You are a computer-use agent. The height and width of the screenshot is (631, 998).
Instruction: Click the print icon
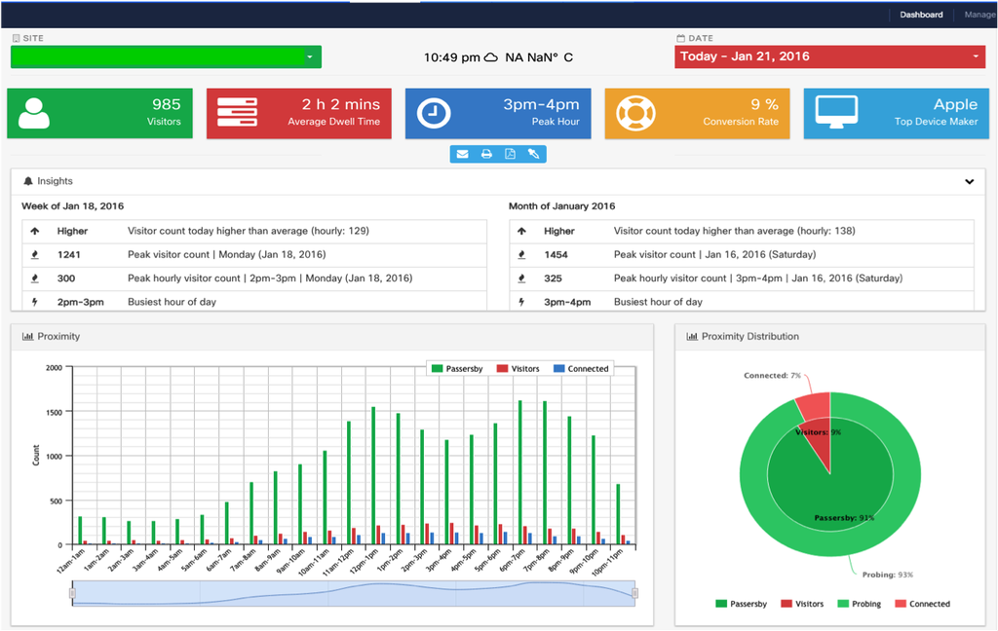pos(486,154)
